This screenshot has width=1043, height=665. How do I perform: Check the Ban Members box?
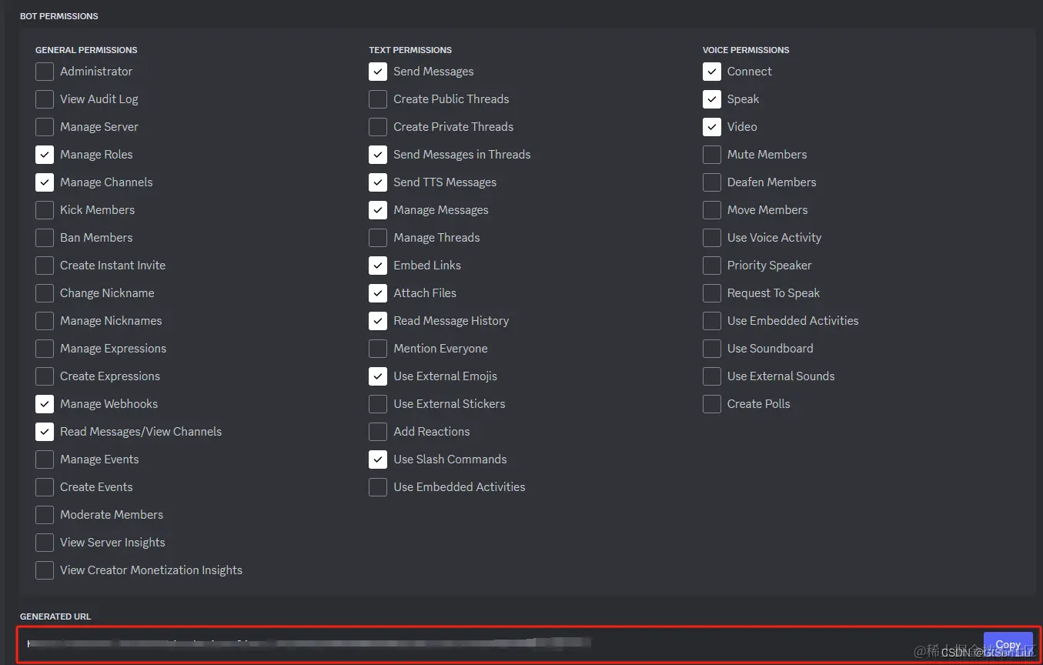click(x=45, y=238)
